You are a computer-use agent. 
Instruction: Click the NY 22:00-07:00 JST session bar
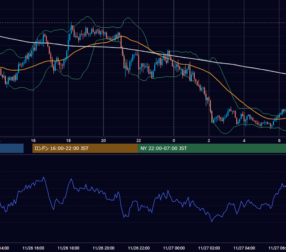coord(212,148)
